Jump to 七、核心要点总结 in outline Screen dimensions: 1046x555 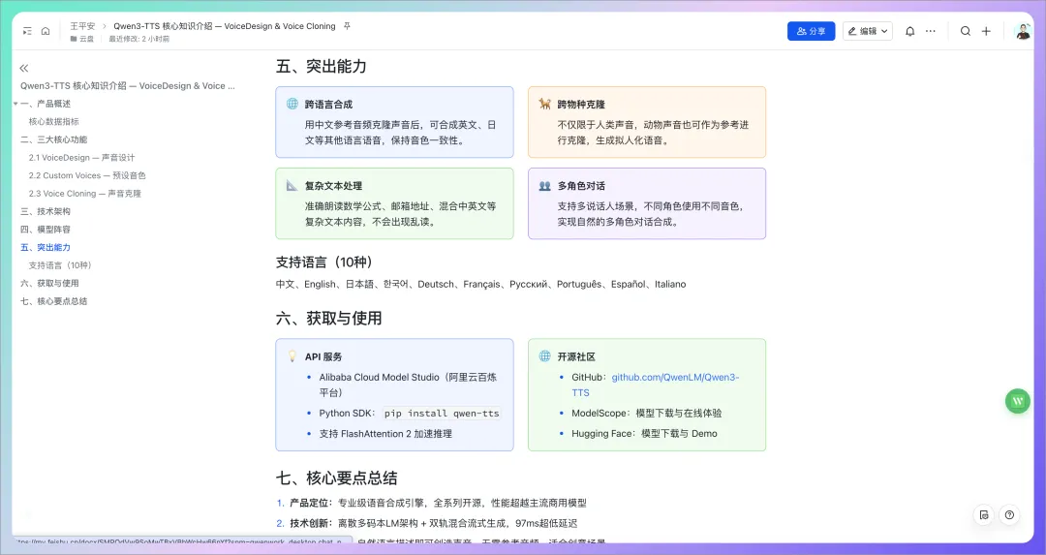click(53, 301)
